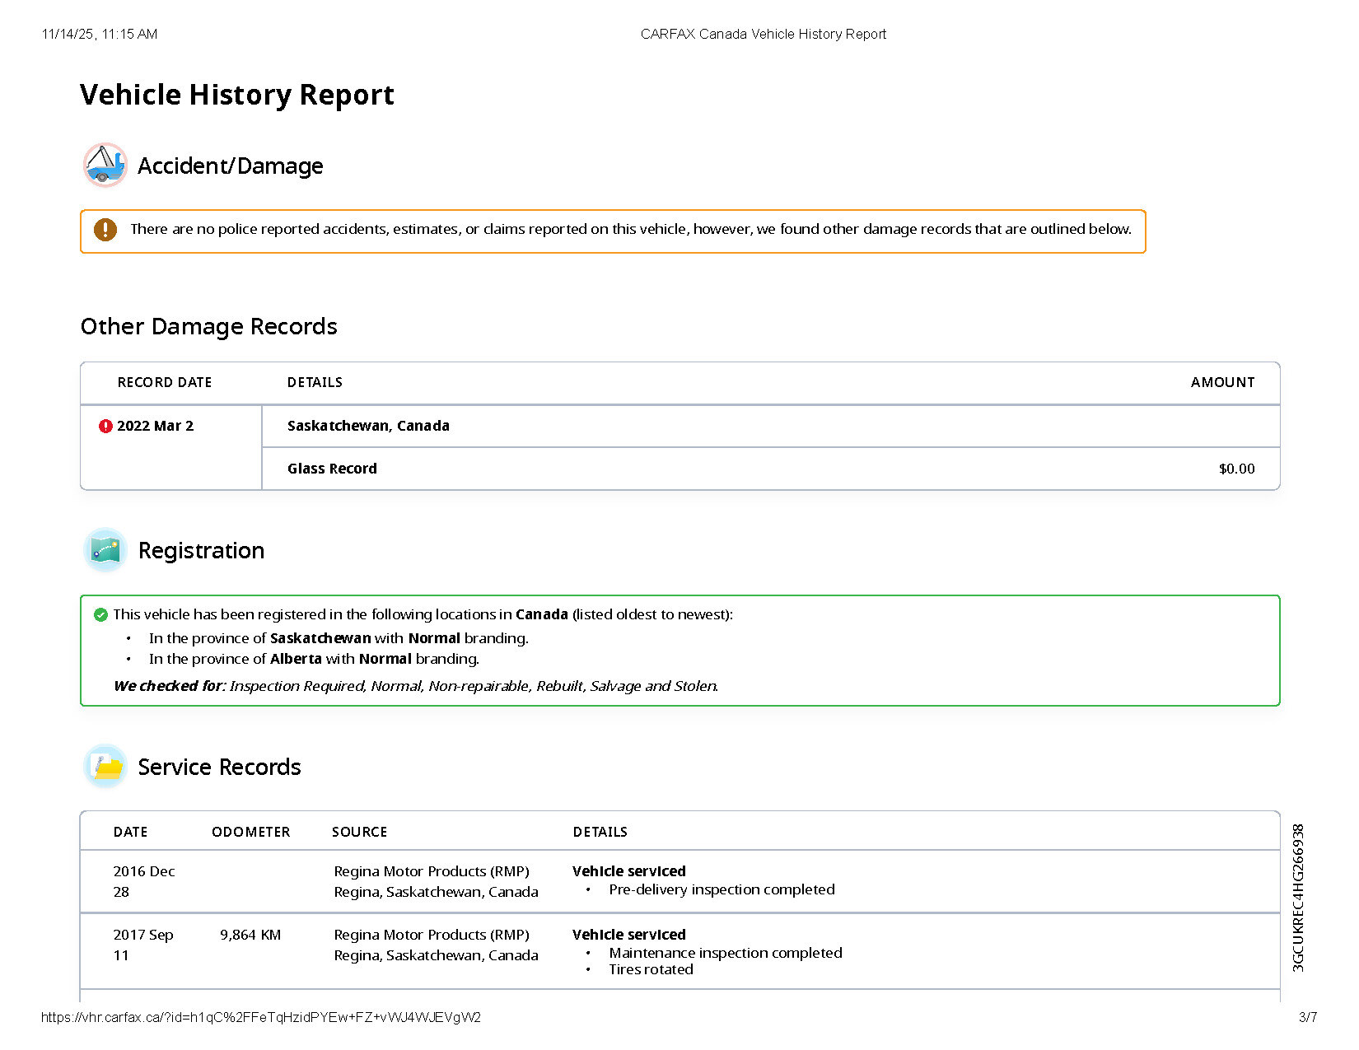Click the RECORD DATE column header
Image resolution: width=1359 pixels, height=1050 pixels.
point(165,382)
